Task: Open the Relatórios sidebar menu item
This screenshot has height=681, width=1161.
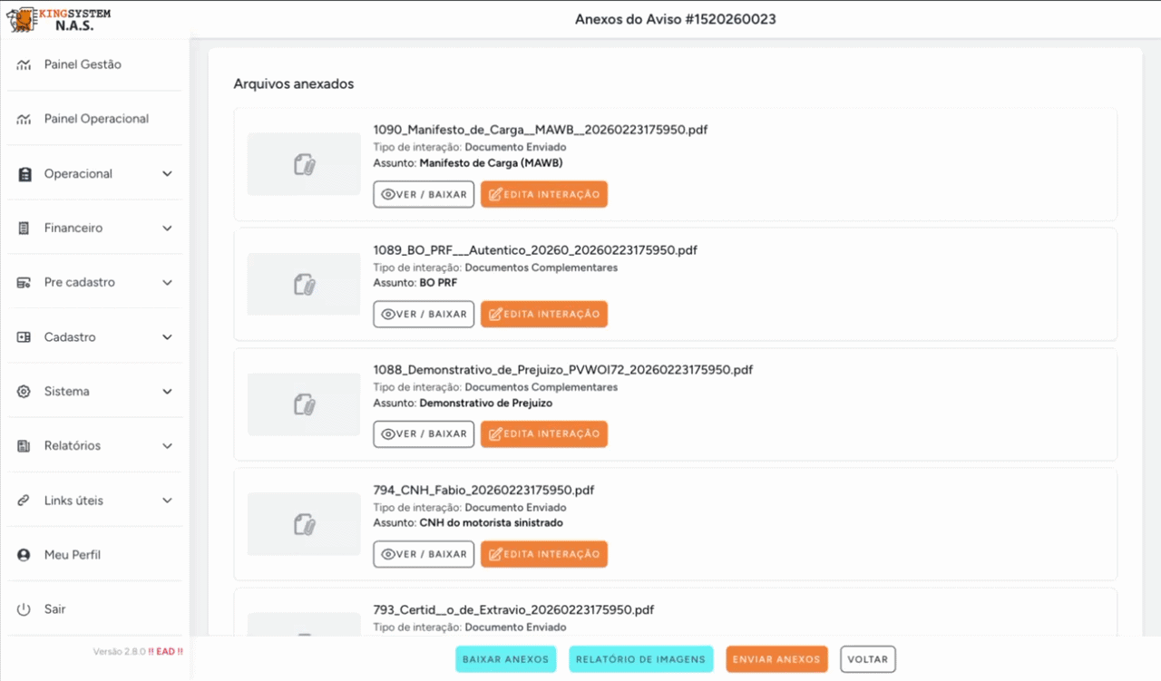Action: click(x=73, y=446)
